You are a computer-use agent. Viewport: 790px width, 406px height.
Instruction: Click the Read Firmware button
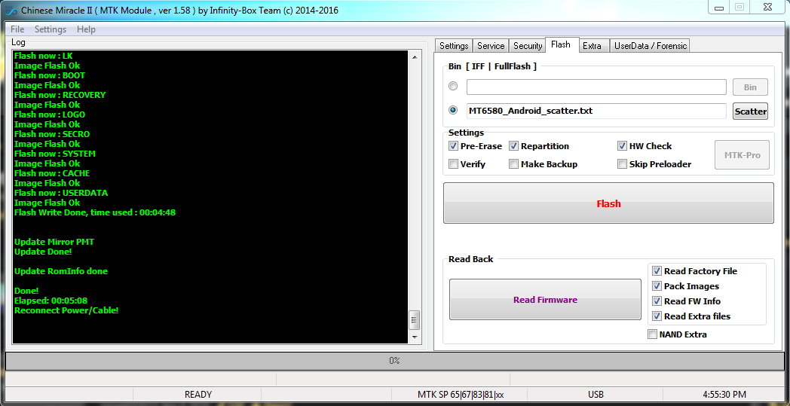point(545,300)
